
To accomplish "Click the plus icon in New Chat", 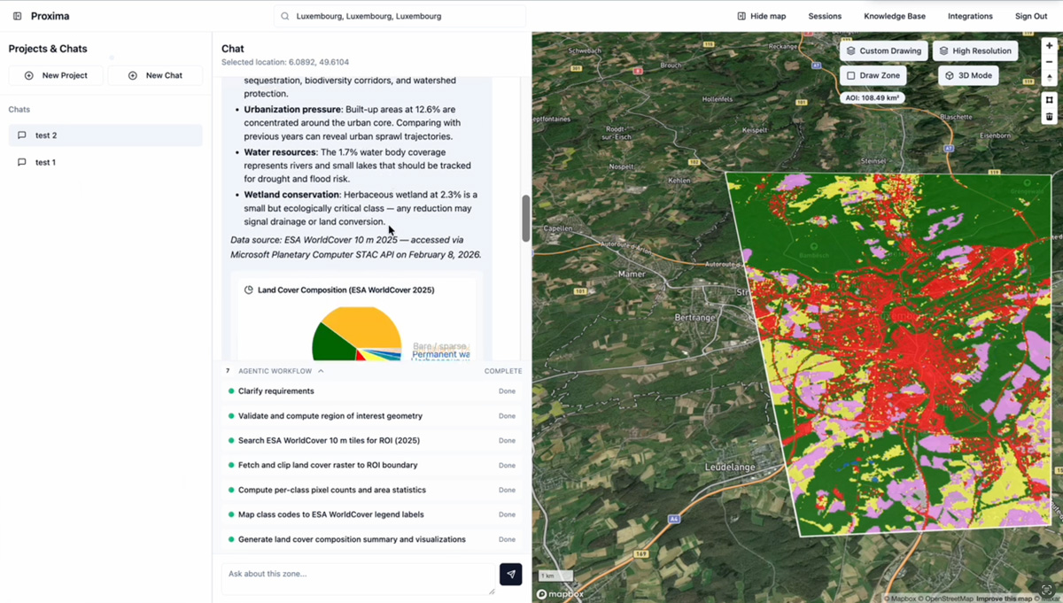I will point(133,75).
